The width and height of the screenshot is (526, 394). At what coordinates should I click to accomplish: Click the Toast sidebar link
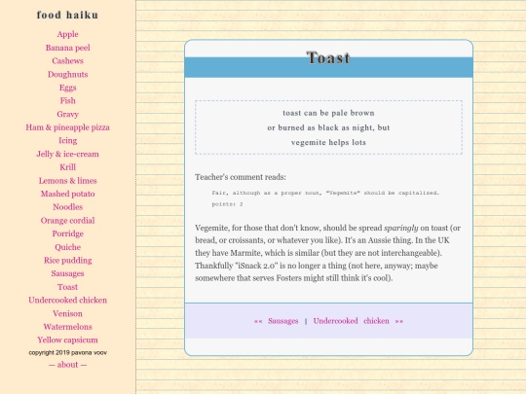pyautogui.click(x=68, y=287)
